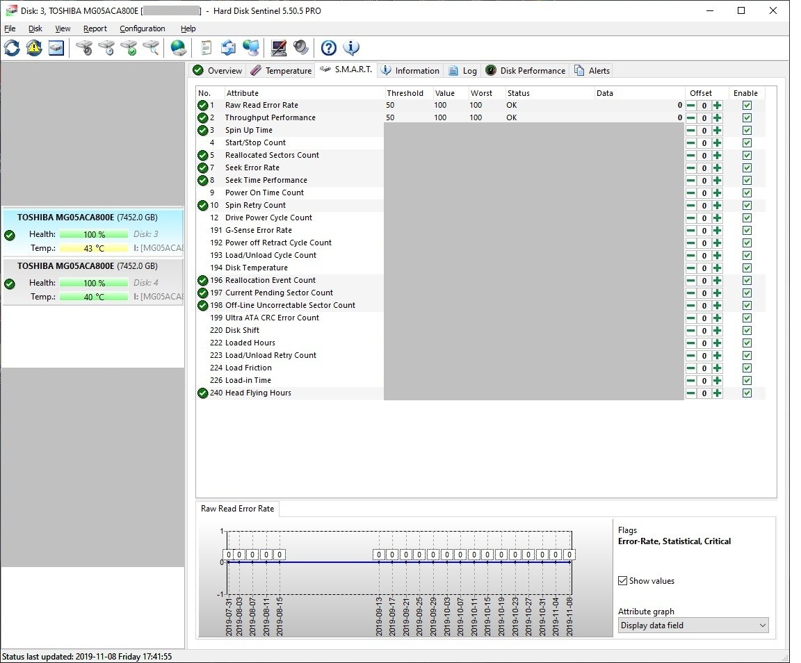The height and width of the screenshot is (663, 801).
Task: Click the disk with green checkmark icon
Action: pos(129,48)
